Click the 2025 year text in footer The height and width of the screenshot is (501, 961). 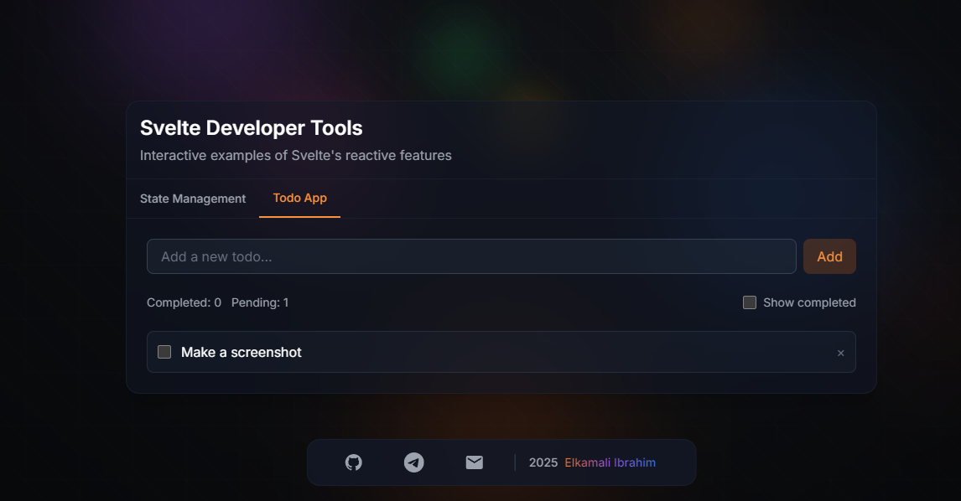pyautogui.click(x=543, y=462)
